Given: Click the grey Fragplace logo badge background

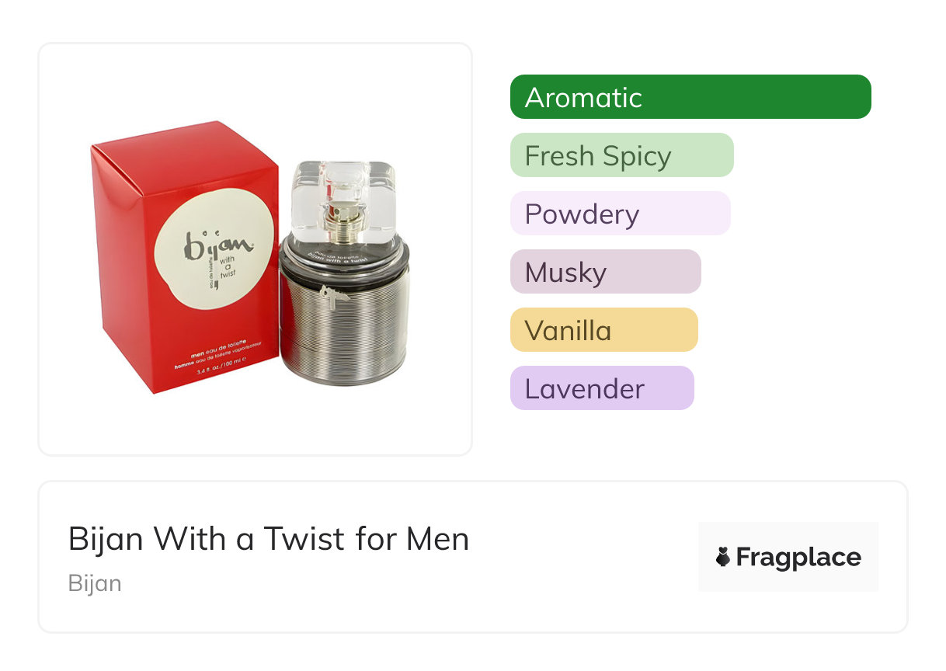Looking at the screenshot, I should tap(788, 556).
